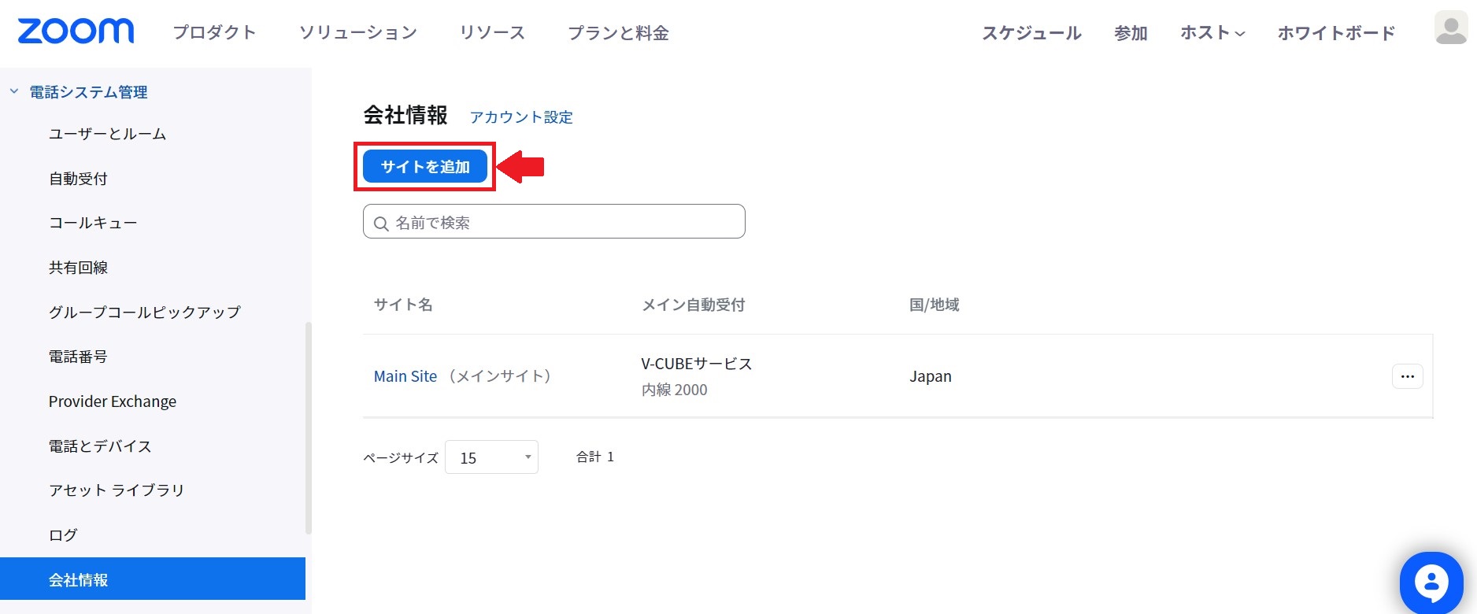Open Provider Exchange in sidebar

tap(113, 401)
